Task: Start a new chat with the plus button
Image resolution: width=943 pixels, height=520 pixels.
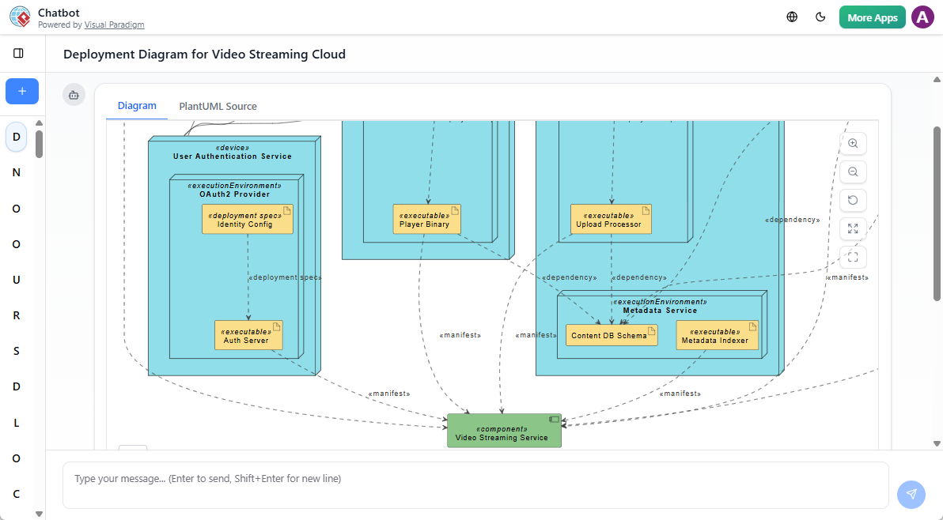Action: click(21, 91)
